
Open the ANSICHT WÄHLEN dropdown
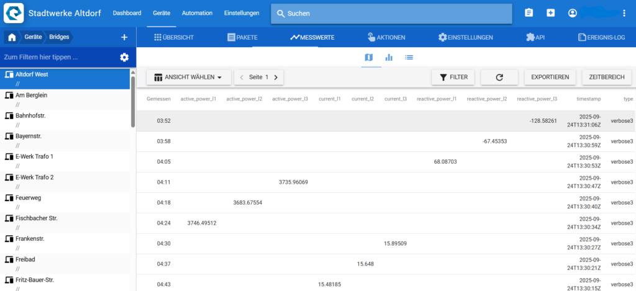(x=189, y=77)
